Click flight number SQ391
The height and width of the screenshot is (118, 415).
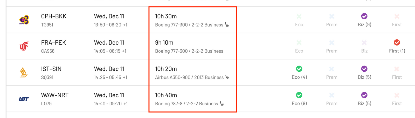(x=47, y=77)
